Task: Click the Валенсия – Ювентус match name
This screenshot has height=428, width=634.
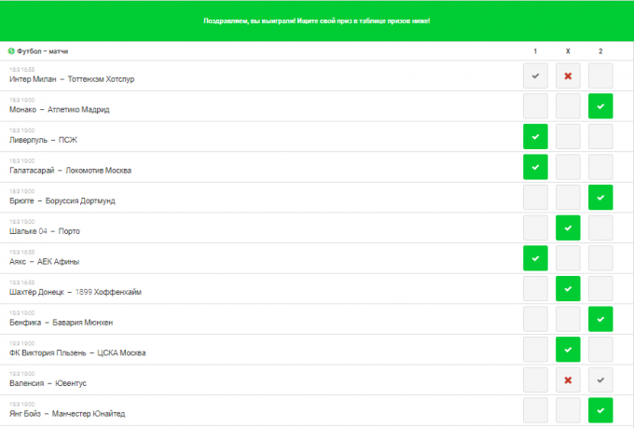Action: (x=48, y=383)
